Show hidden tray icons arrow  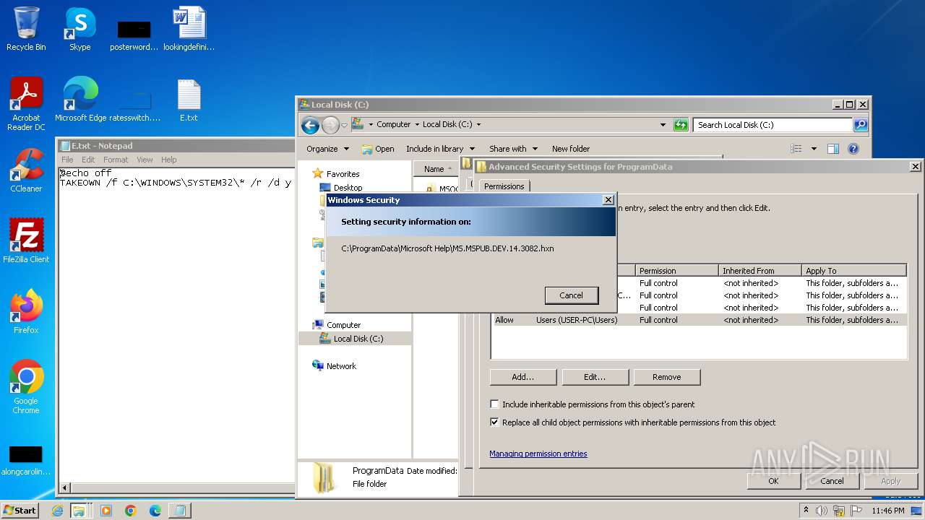pyautogui.click(x=806, y=511)
